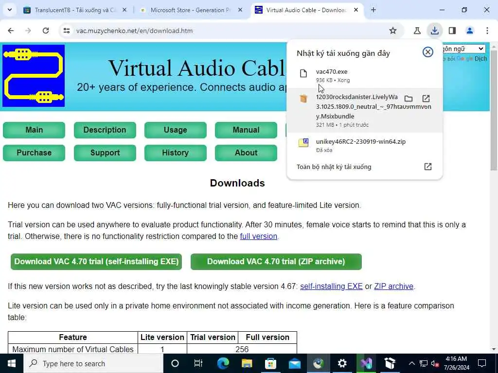
Task: Bookmark this page with the star icon
Action: [393, 31]
